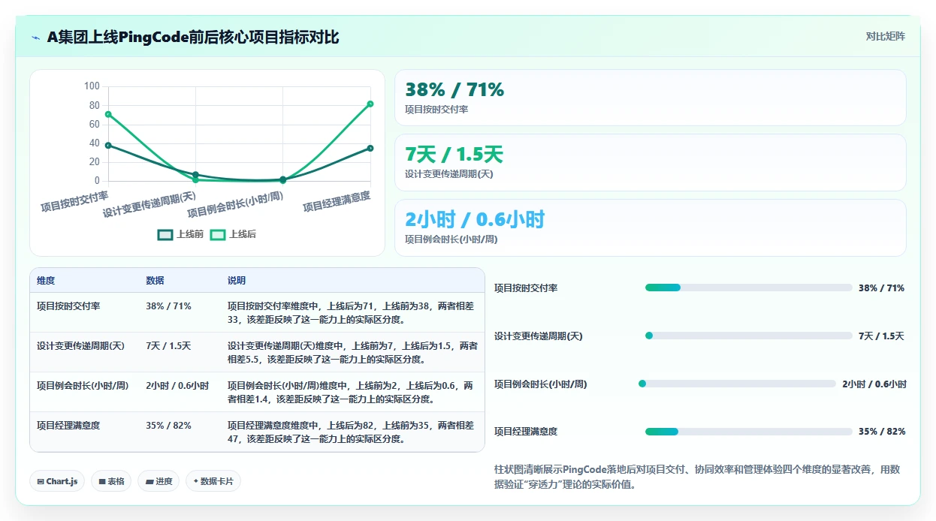Click the icon inside 数据卡片 chip
The width and height of the screenshot is (936, 521).
[196, 481]
